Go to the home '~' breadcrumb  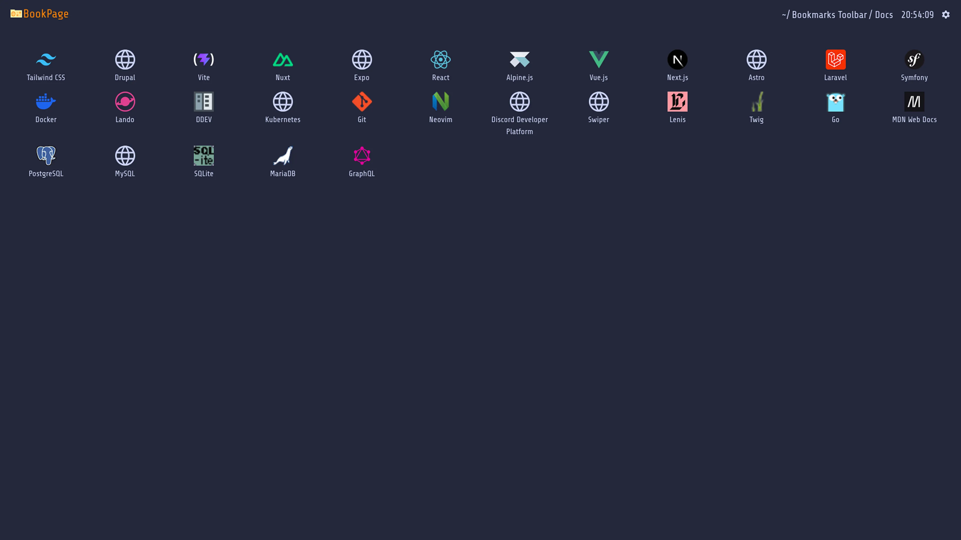(784, 15)
